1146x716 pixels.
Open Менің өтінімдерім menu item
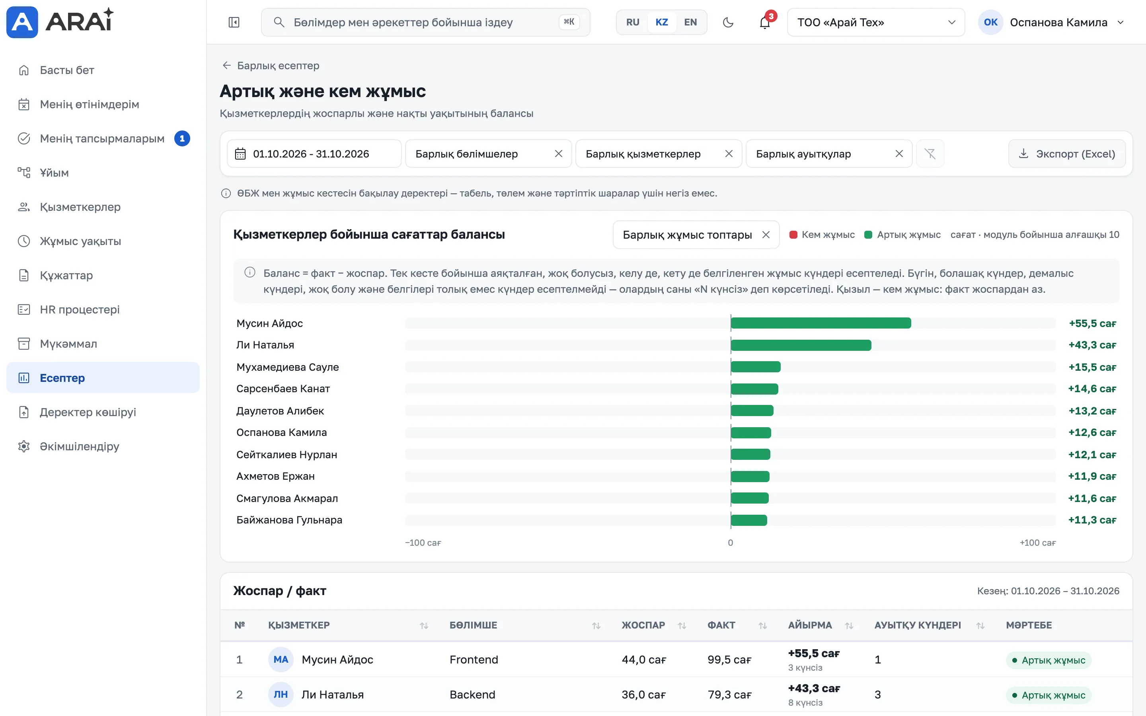click(x=103, y=104)
